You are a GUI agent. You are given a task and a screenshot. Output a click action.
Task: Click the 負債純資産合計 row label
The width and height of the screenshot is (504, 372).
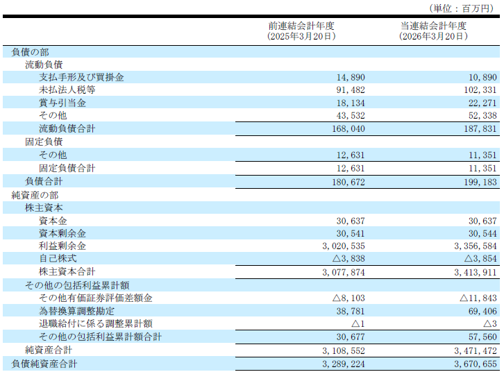[44, 364]
